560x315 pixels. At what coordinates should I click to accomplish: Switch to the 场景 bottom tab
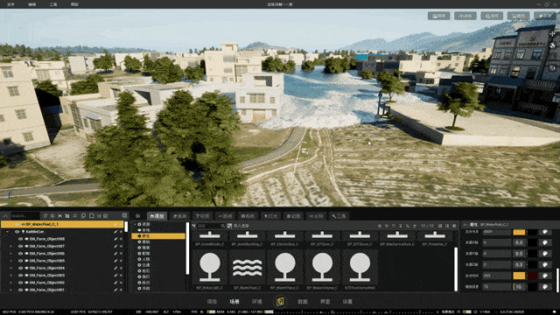(x=234, y=302)
